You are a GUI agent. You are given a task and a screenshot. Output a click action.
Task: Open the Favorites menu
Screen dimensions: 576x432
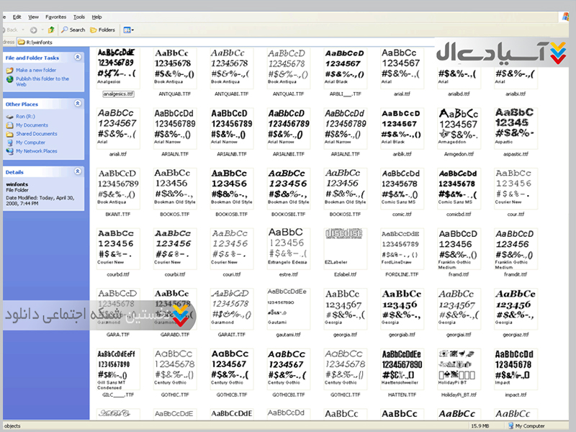pyautogui.click(x=55, y=17)
